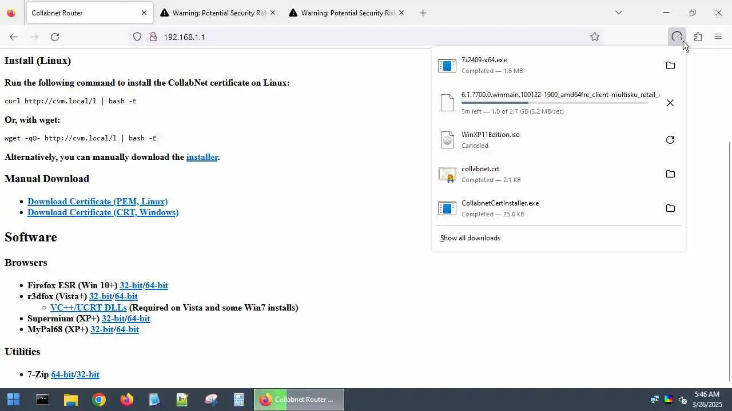Reload the current page
Viewport: 732px width, 411px height.
pos(55,37)
